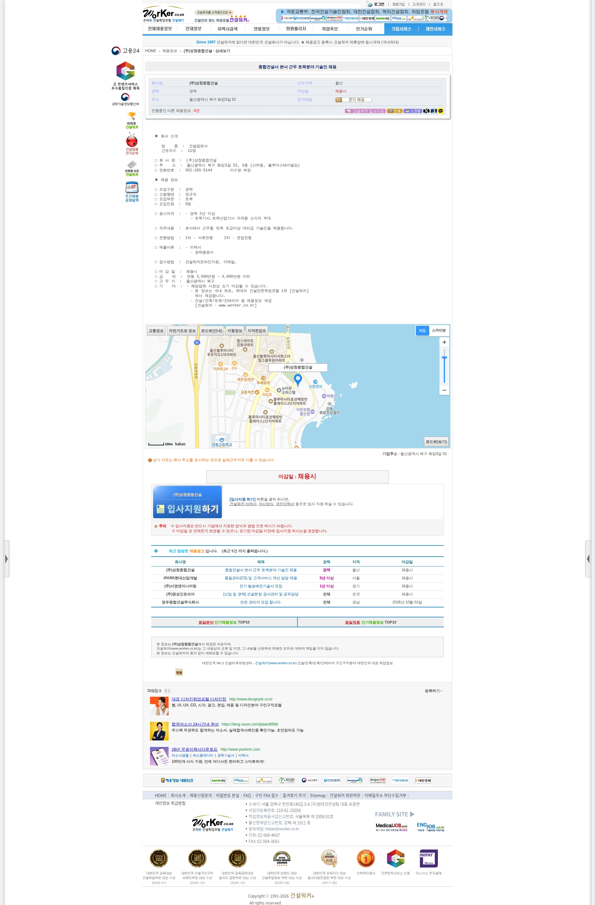
Task: Expand the right side panel arrow
Action: tap(588, 558)
